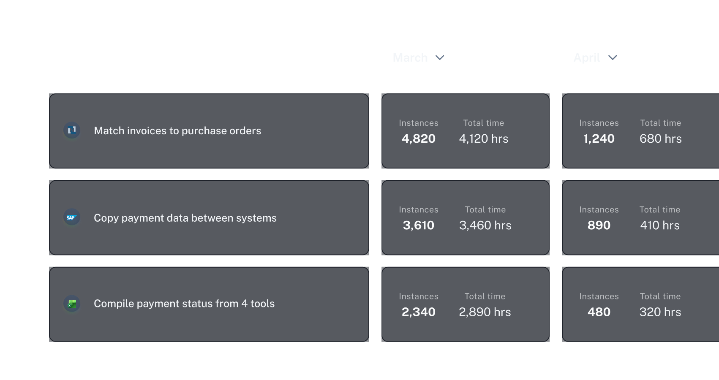The width and height of the screenshot is (719, 380).
Task: Click April card showing 890 instances
Action: (640, 217)
